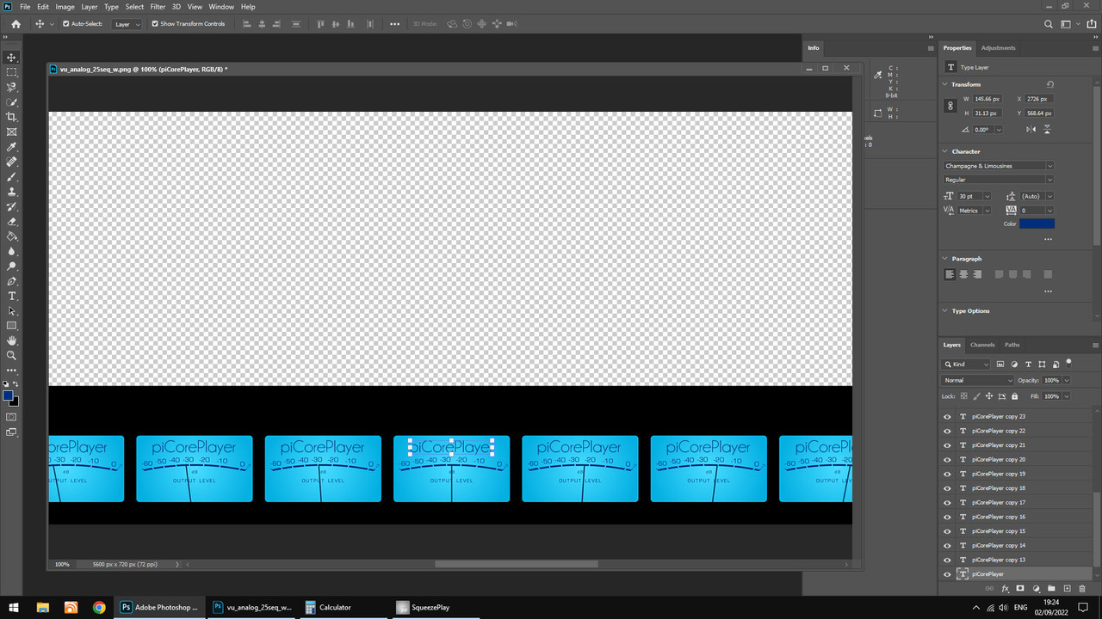1102x619 pixels.
Task: Open the Layer menu
Action: coord(90,7)
